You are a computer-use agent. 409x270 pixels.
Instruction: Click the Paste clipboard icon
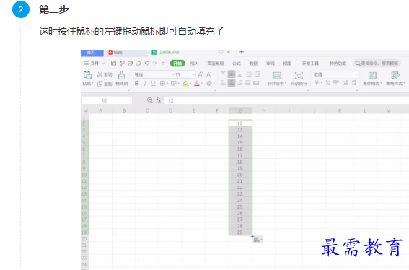click(x=88, y=75)
